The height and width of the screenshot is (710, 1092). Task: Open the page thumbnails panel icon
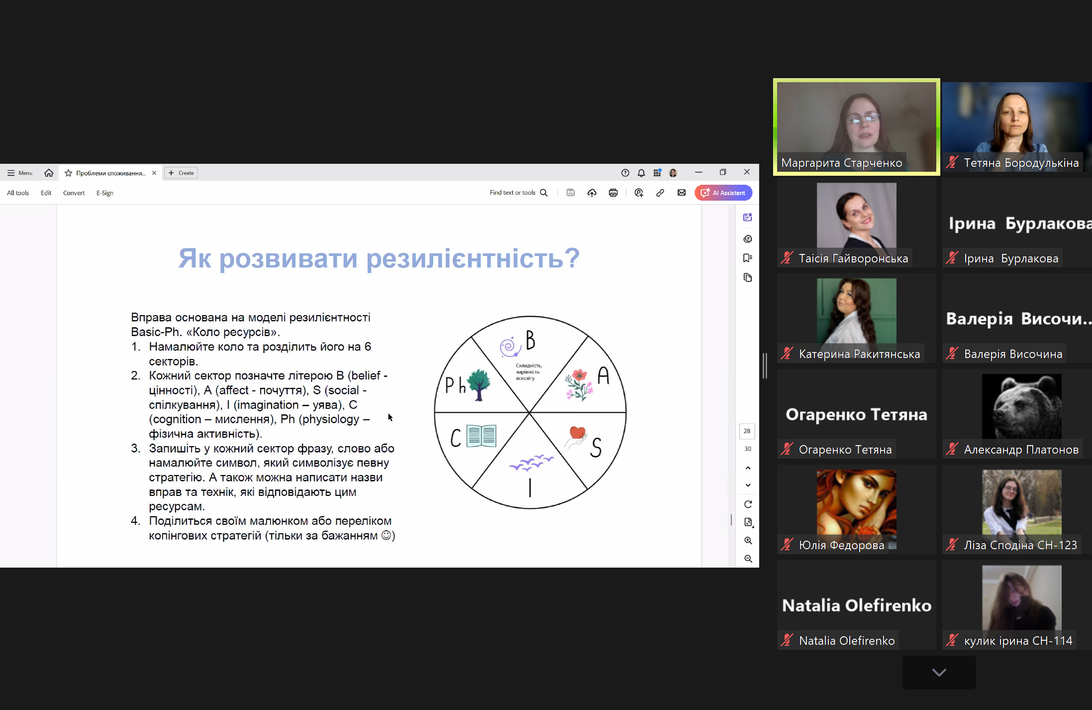(747, 277)
